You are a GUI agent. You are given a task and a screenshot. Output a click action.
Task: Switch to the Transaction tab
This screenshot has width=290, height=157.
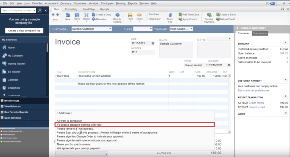pyautogui.click(x=260, y=33)
